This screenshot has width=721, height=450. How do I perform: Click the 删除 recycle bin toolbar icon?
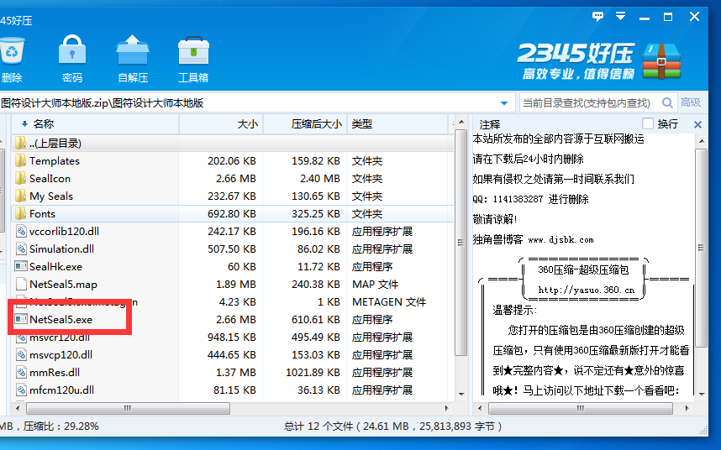(x=12, y=50)
